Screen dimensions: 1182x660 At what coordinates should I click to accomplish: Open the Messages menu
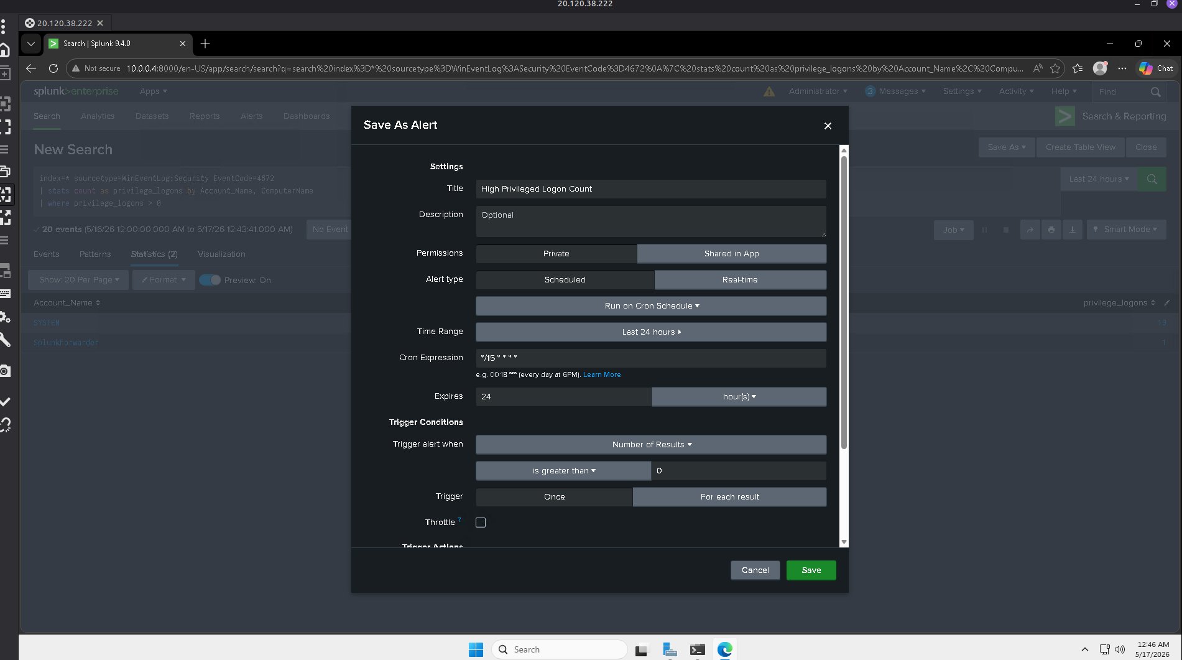point(895,91)
